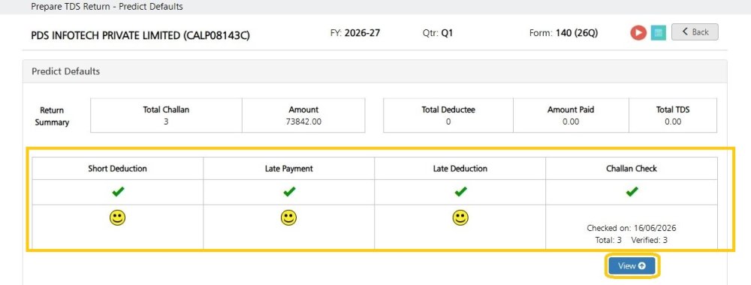Viewport: 751px width, 285px height.
Task: Click the Challan Check green checkmark
Action: point(632,192)
